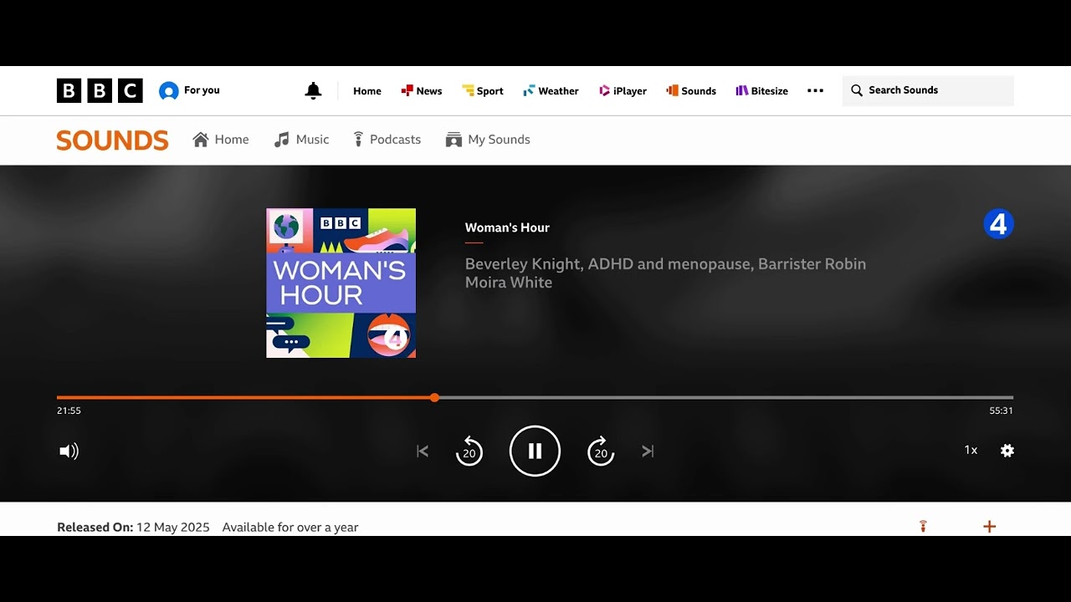Screen dimensions: 1071x602
Task: Click the Released On 12 May 2025 text
Action: [x=133, y=528]
